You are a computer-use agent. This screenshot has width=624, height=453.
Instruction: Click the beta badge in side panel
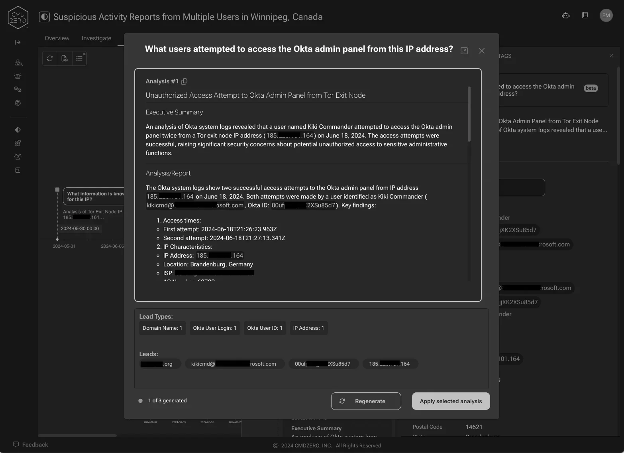pyautogui.click(x=591, y=88)
